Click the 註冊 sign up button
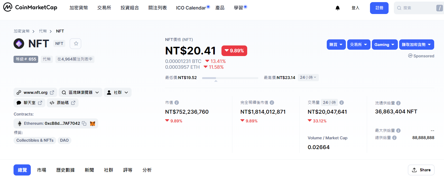The width and height of the screenshot is (444, 180). point(379,8)
